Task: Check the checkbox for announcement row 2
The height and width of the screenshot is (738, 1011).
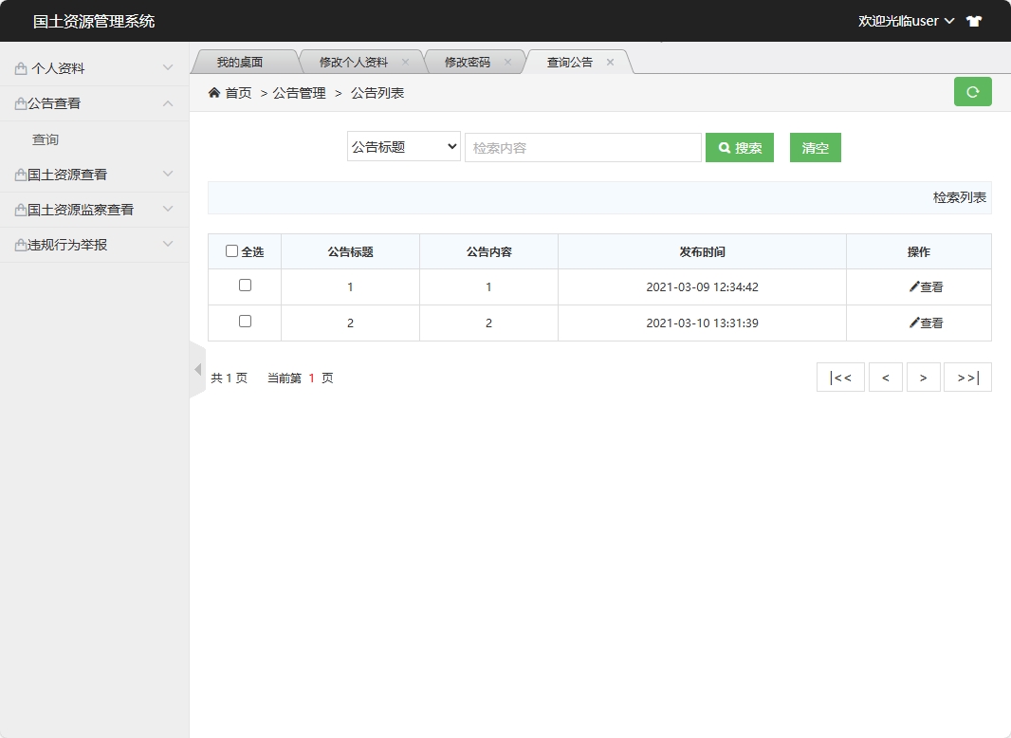Action: point(245,322)
